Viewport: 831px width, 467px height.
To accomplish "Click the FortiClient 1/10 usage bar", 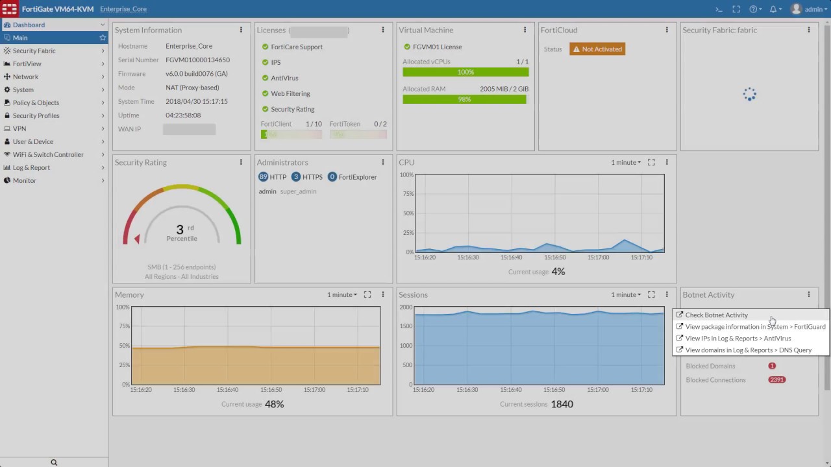I will pos(291,134).
